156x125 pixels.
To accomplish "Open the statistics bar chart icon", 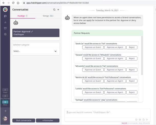I will 5,22.
